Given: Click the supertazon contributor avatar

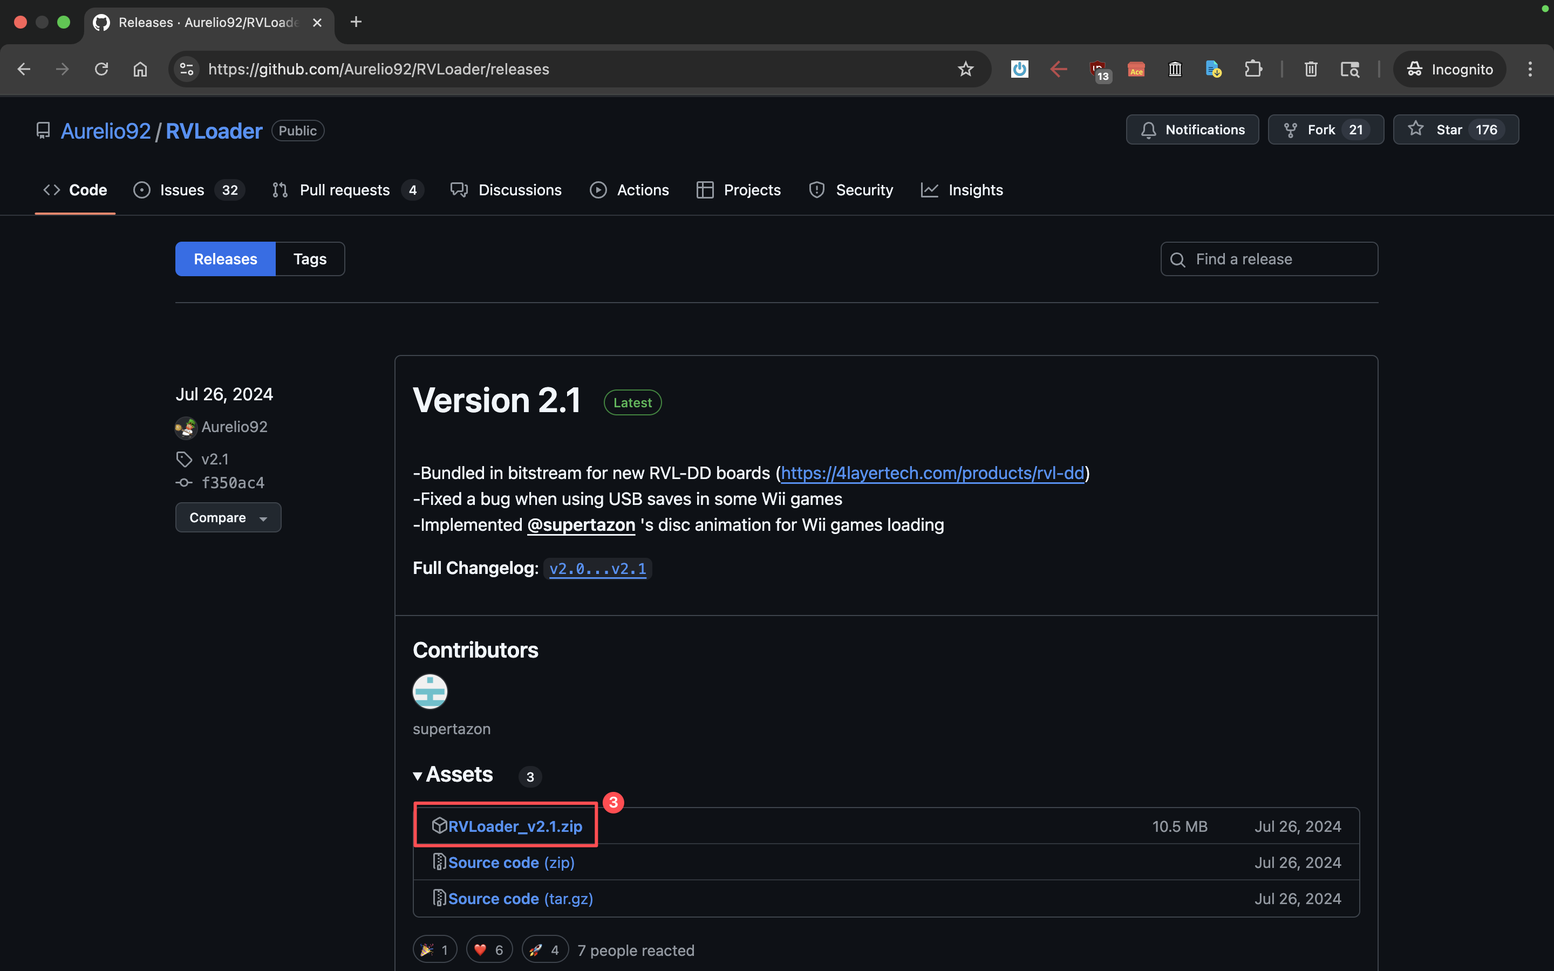Looking at the screenshot, I should tap(430, 692).
